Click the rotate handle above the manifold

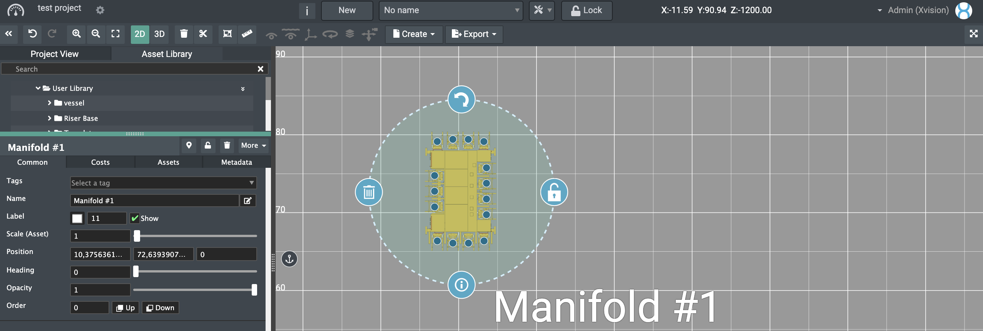coord(461,100)
